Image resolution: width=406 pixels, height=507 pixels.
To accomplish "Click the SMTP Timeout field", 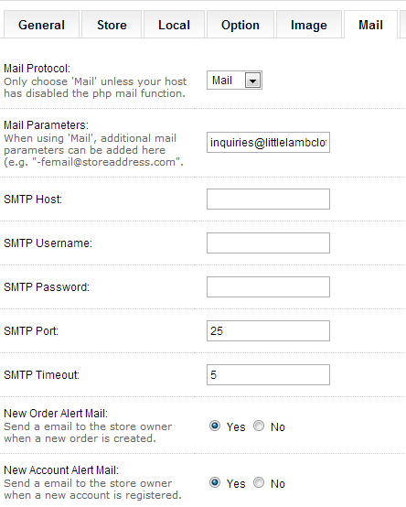I will click(x=268, y=374).
